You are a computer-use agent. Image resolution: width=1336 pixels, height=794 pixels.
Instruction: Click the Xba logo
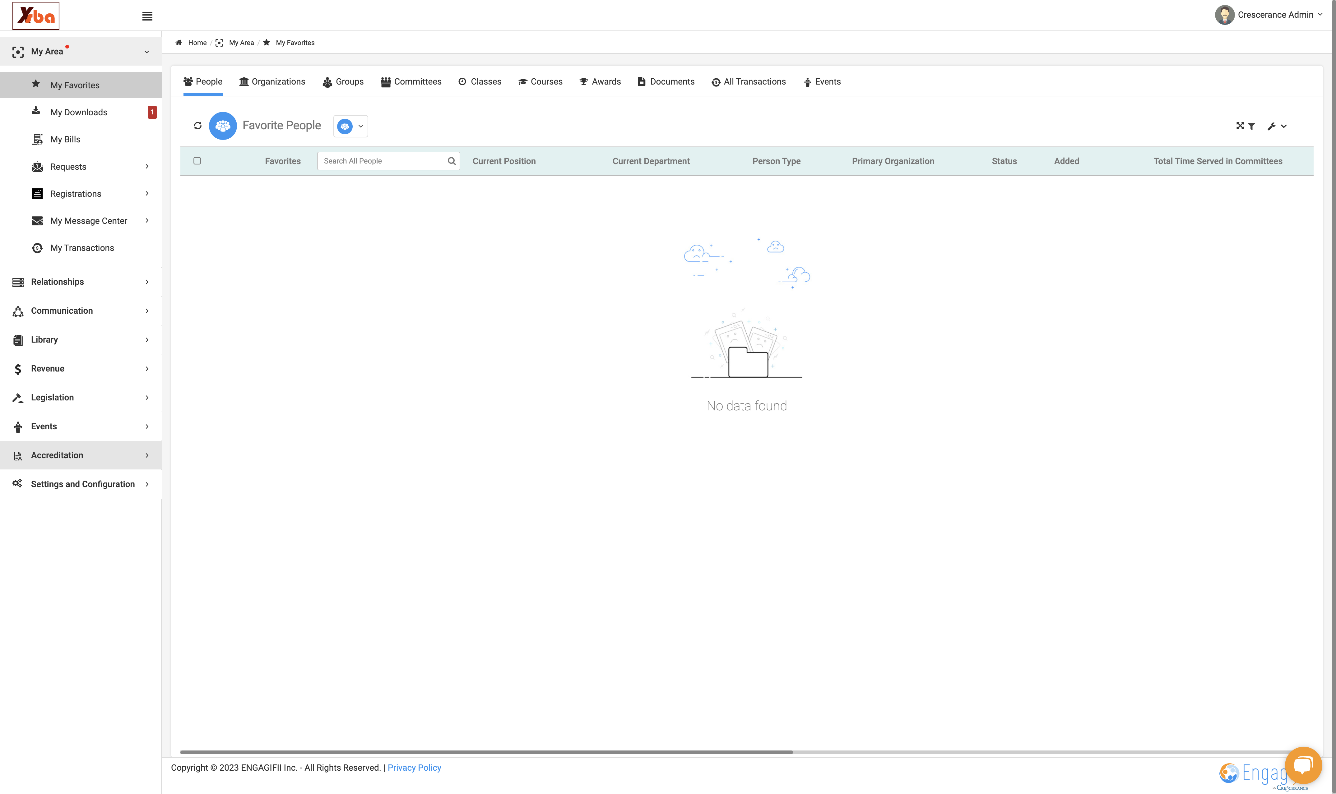click(36, 16)
